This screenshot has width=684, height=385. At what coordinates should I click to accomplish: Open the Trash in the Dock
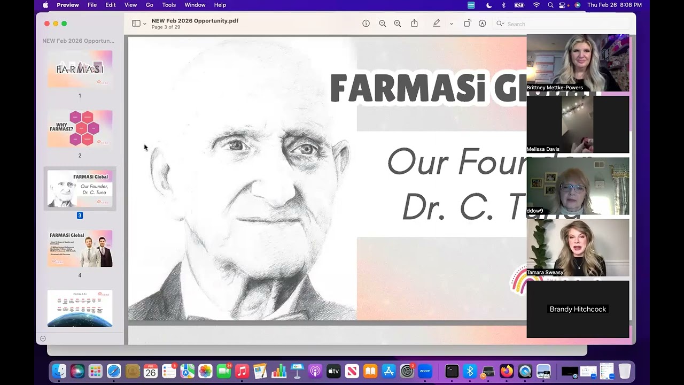point(625,371)
